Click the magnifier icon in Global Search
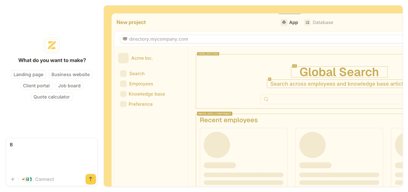 (x=266, y=99)
